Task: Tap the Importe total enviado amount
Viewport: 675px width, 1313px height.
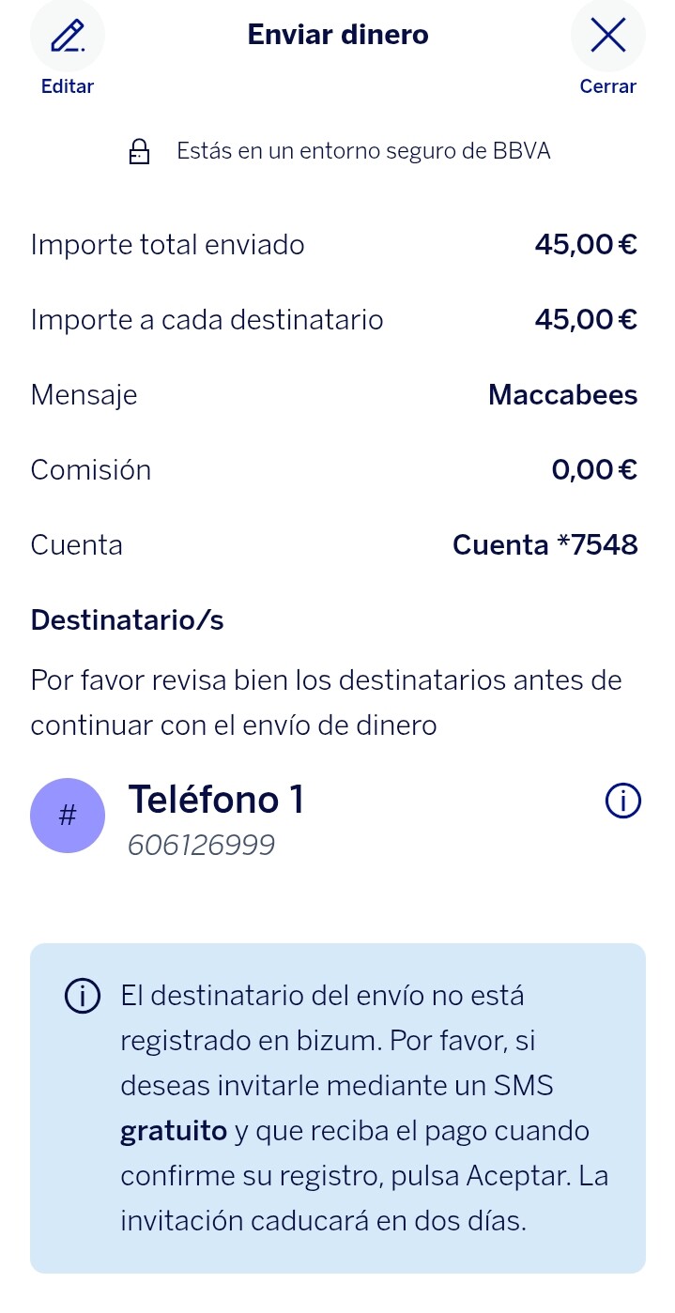Action: (587, 245)
